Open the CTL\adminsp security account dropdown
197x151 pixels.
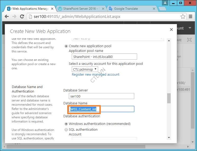(85, 69)
